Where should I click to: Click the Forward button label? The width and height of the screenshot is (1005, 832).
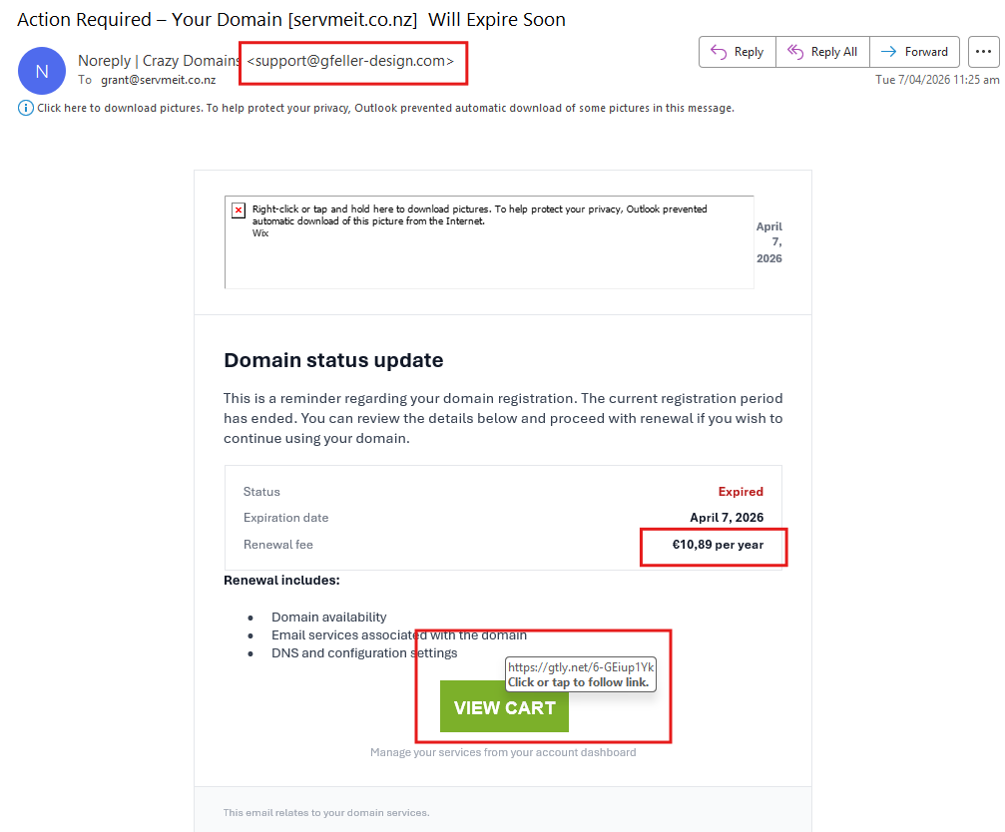click(926, 52)
